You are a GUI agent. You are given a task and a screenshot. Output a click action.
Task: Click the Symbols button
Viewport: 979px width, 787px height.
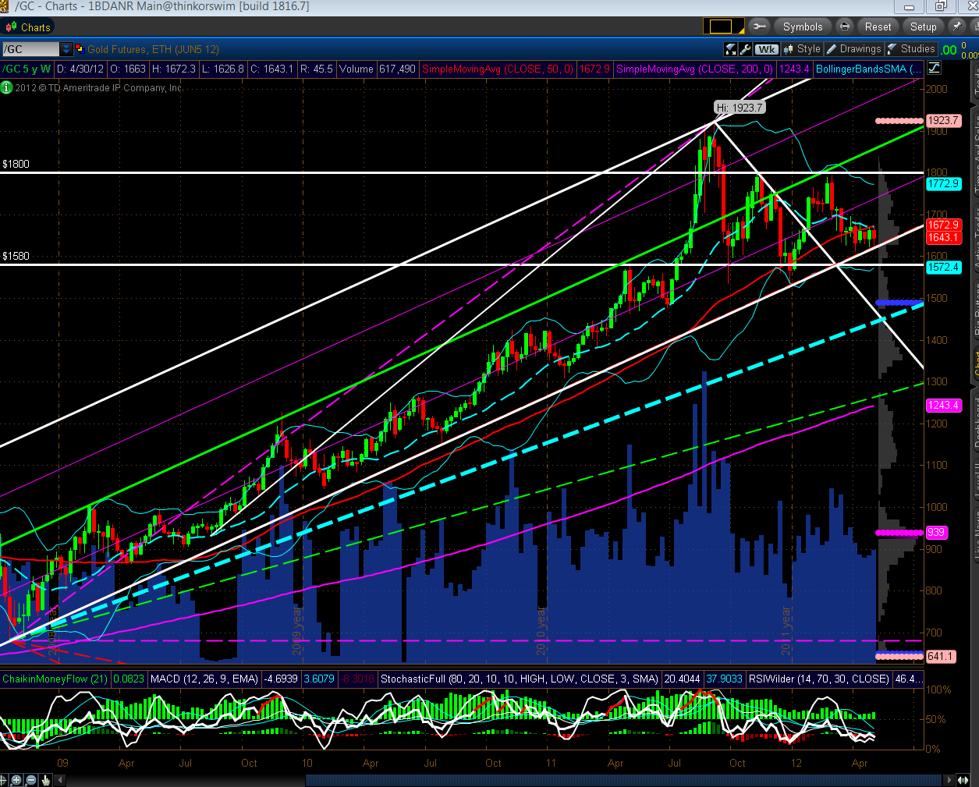(x=803, y=27)
